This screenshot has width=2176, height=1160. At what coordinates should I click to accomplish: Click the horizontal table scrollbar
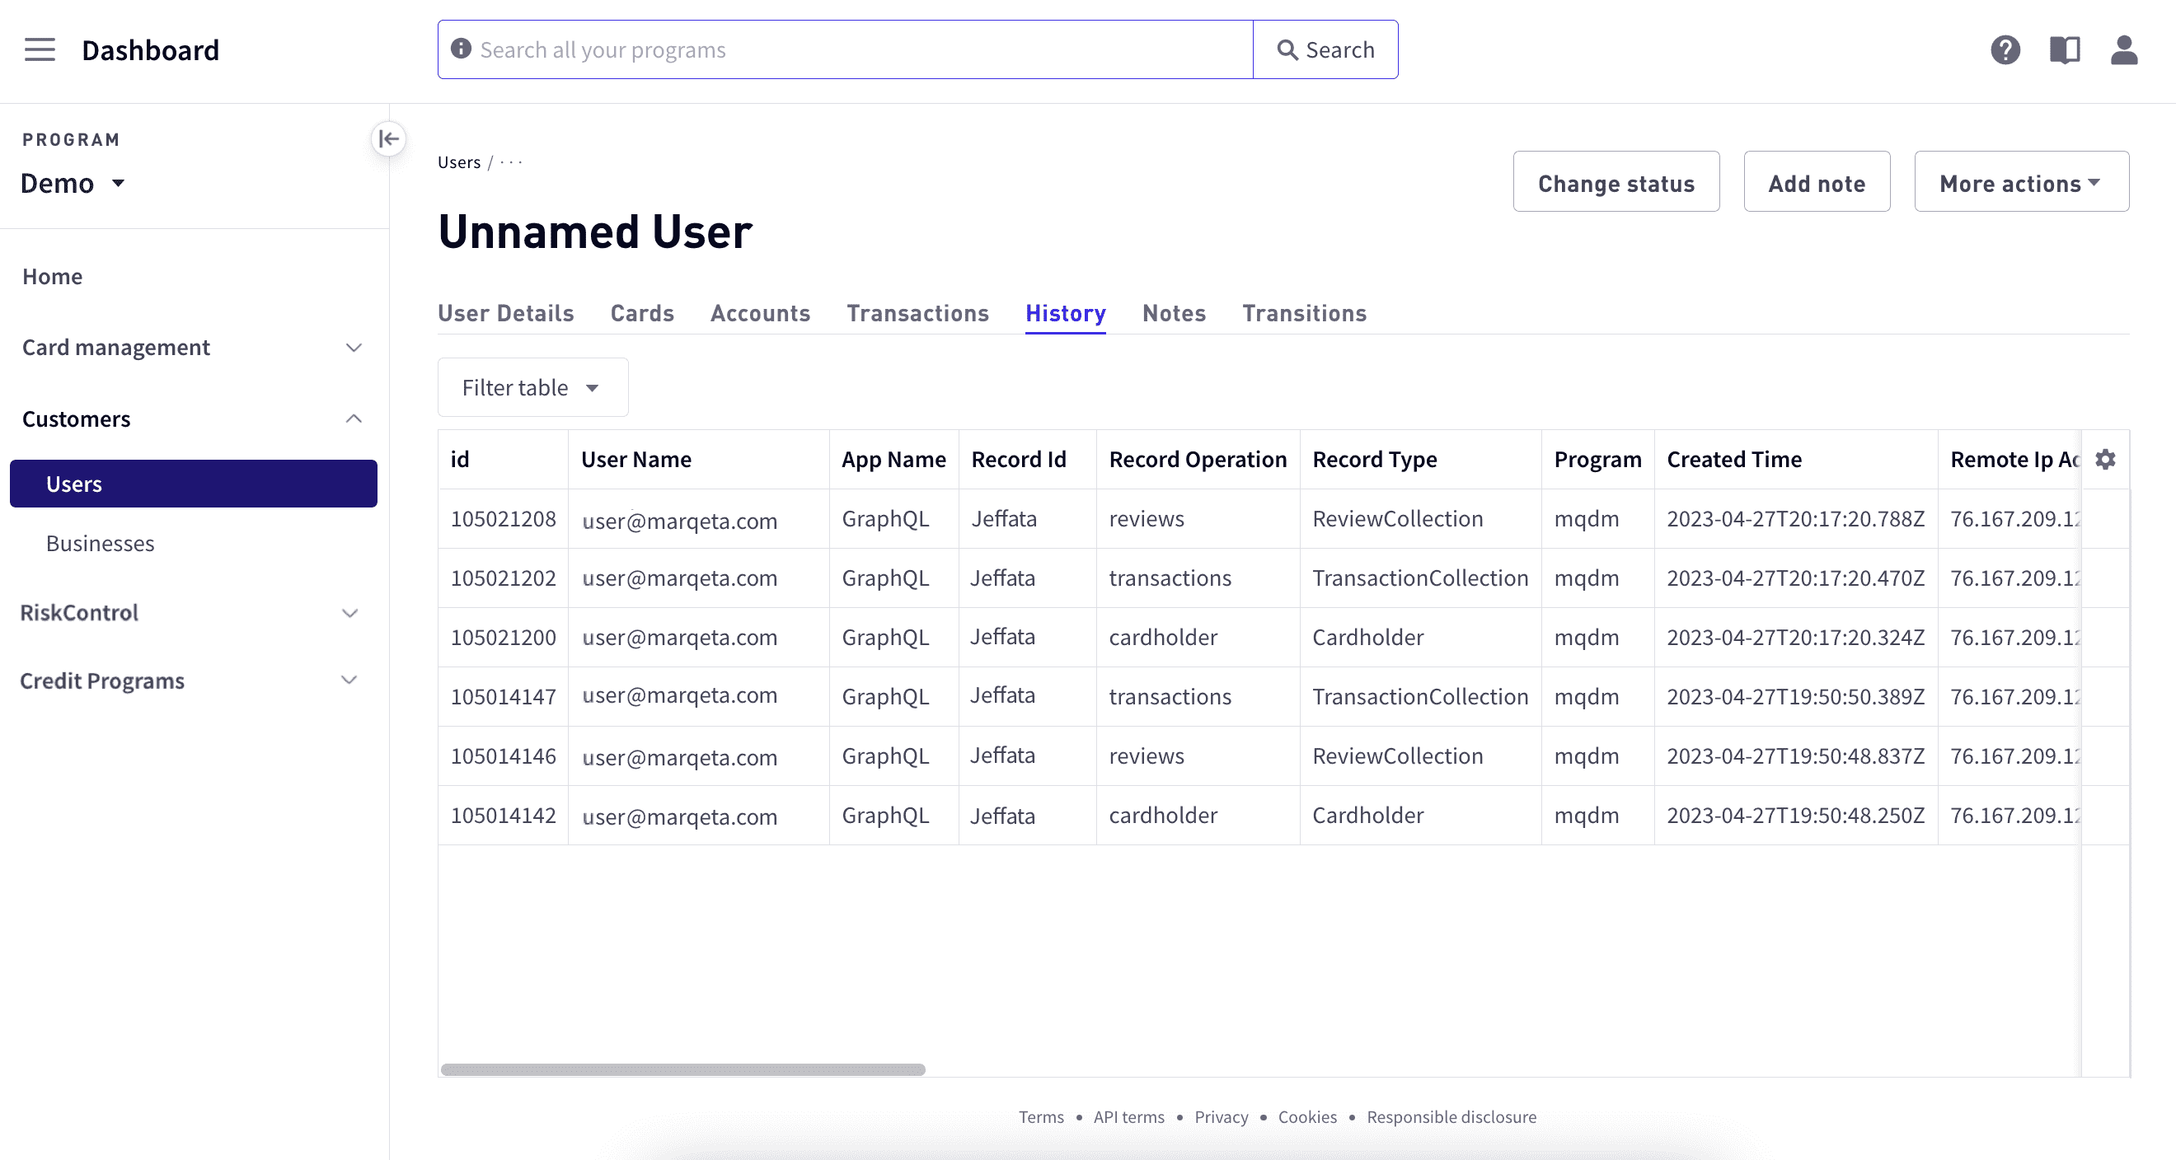click(x=682, y=1069)
